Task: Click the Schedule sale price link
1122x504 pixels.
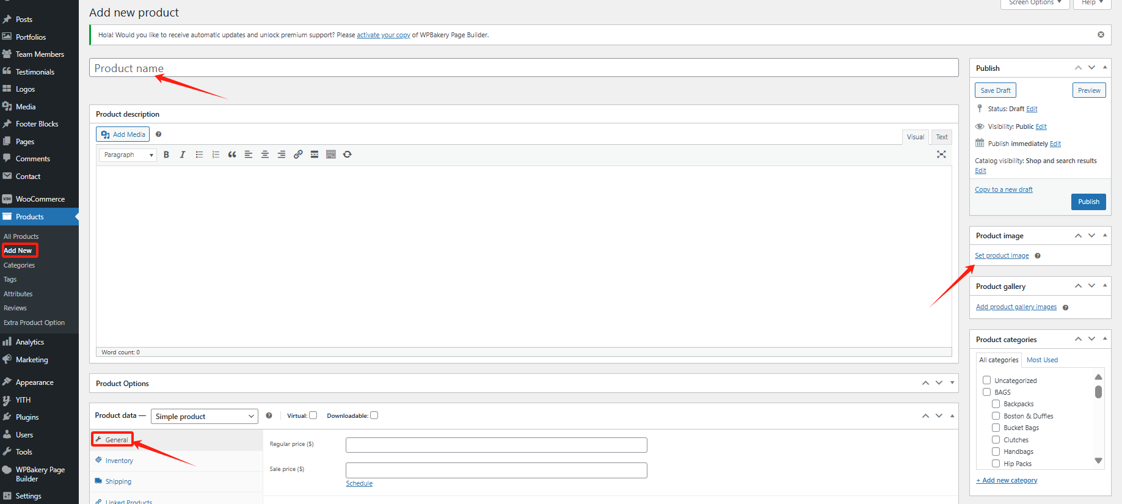Action: pyautogui.click(x=359, y=484)
